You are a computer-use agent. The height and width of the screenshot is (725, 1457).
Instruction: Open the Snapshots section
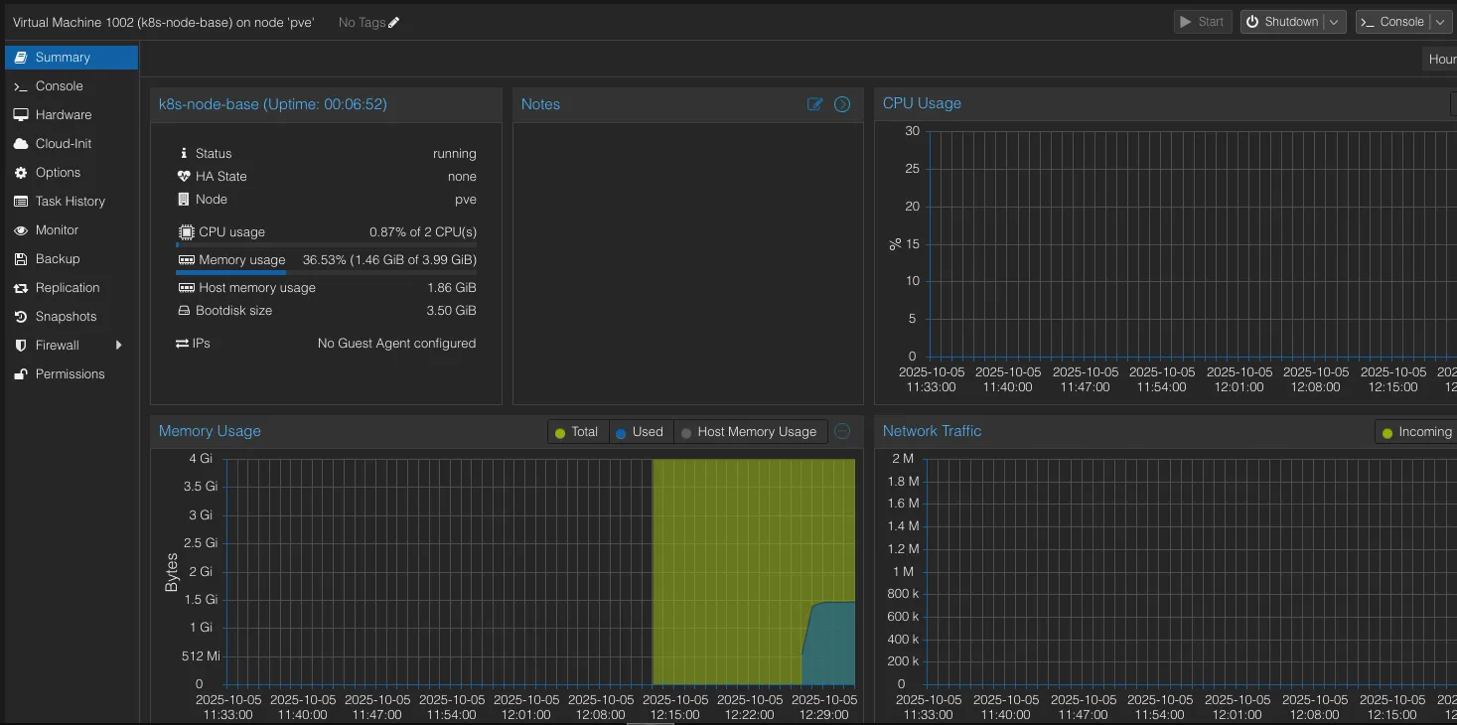(x=66, y=317)
